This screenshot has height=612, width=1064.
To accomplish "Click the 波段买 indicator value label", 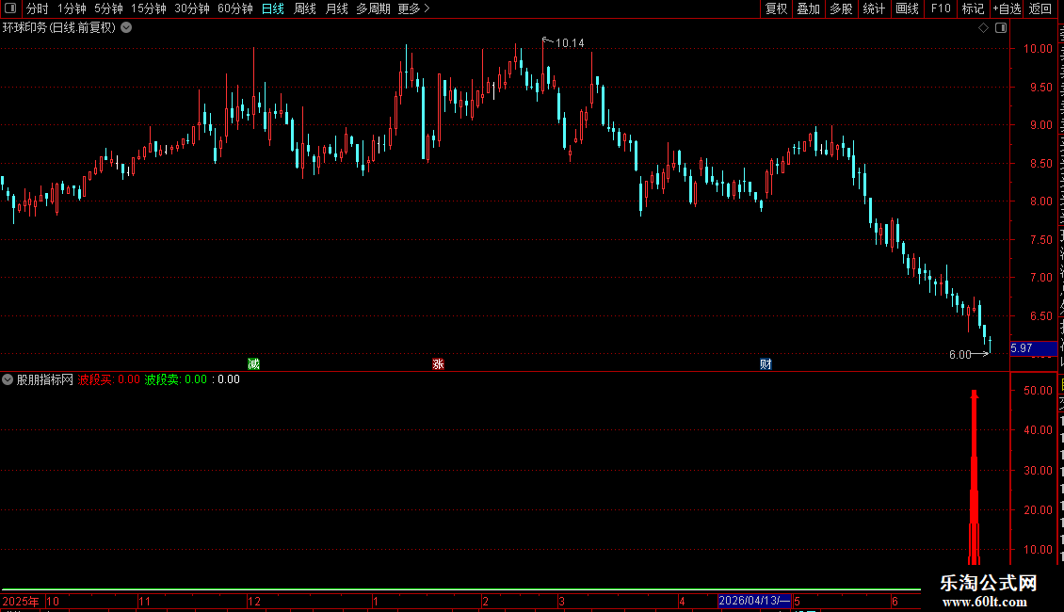I will coord(108,379).
